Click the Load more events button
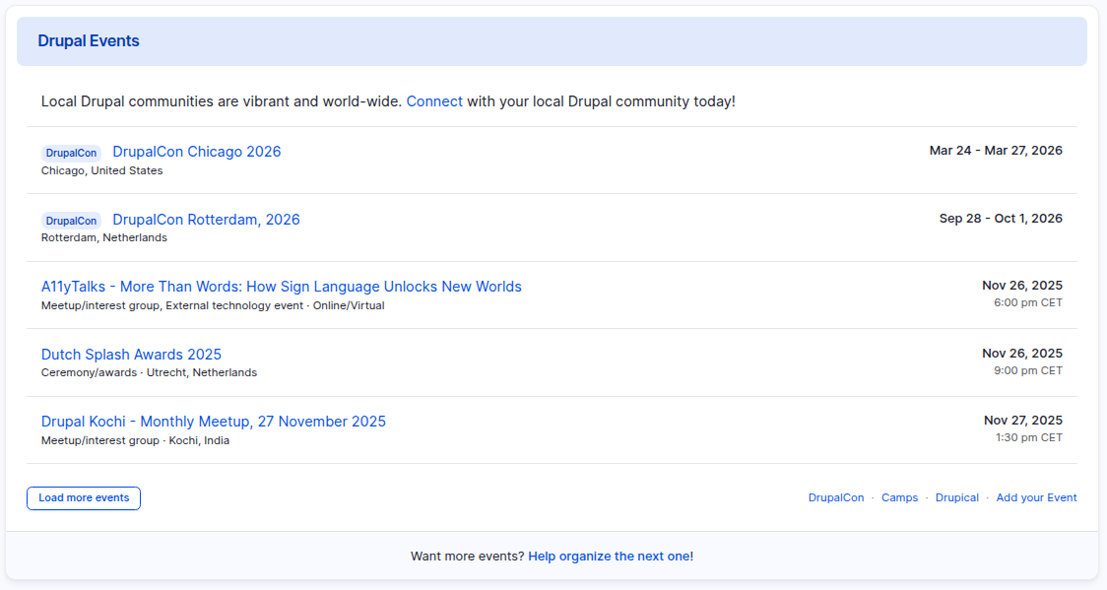1107x590 pixels. [84, 498]
